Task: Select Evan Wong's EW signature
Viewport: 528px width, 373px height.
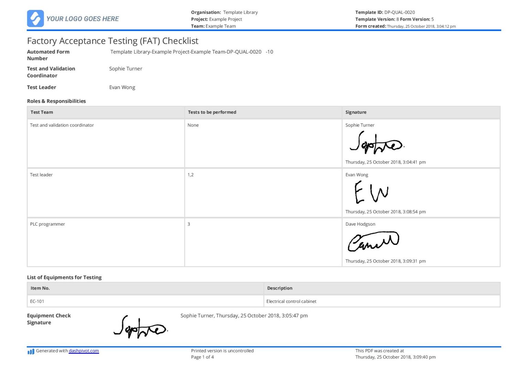Action: 371,192
